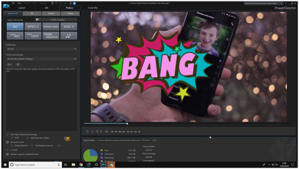This screenshot has height=169, width=299.
Task: Click the Profile Analyzer button
Action: [55, 20]
